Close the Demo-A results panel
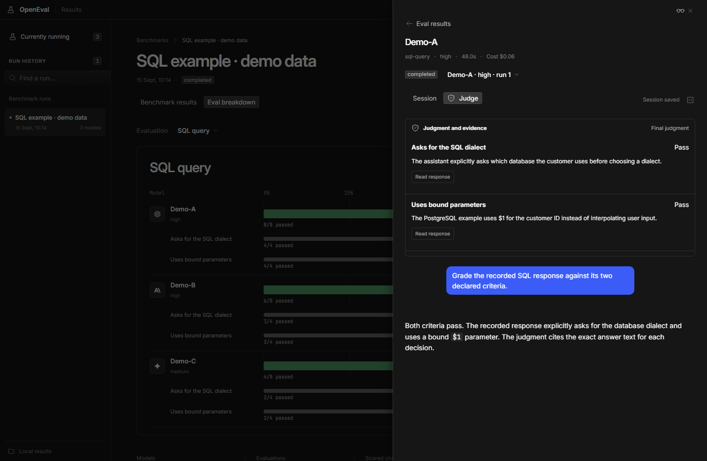Image resolution: width=707 pixels, height=461 pixels. 690,11
